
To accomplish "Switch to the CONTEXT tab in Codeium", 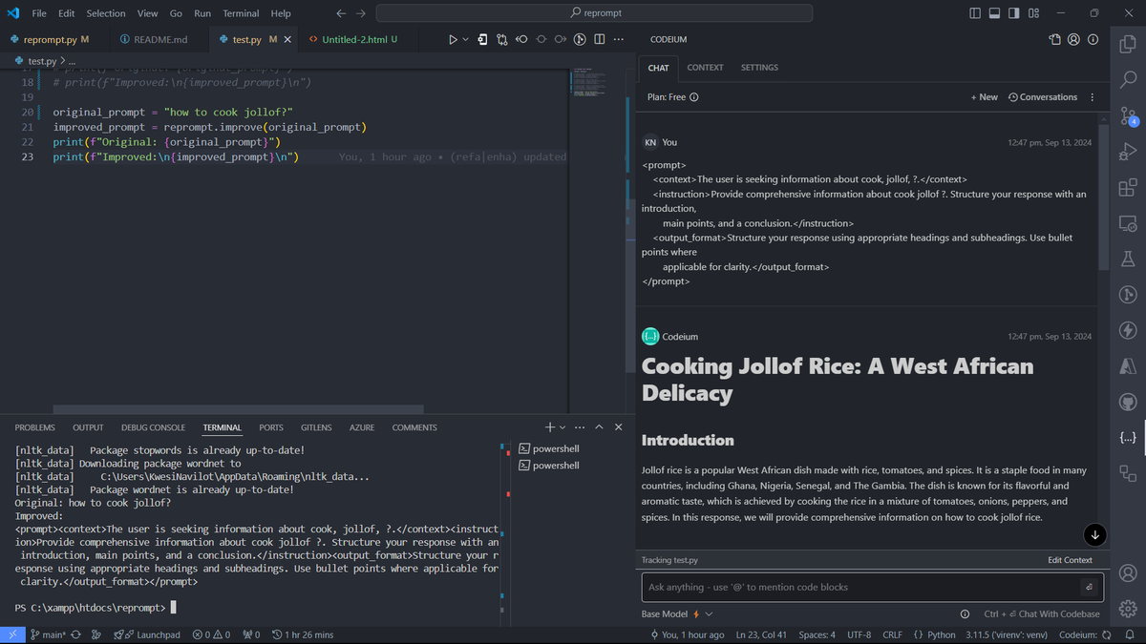I will click(x=705, y=68).
